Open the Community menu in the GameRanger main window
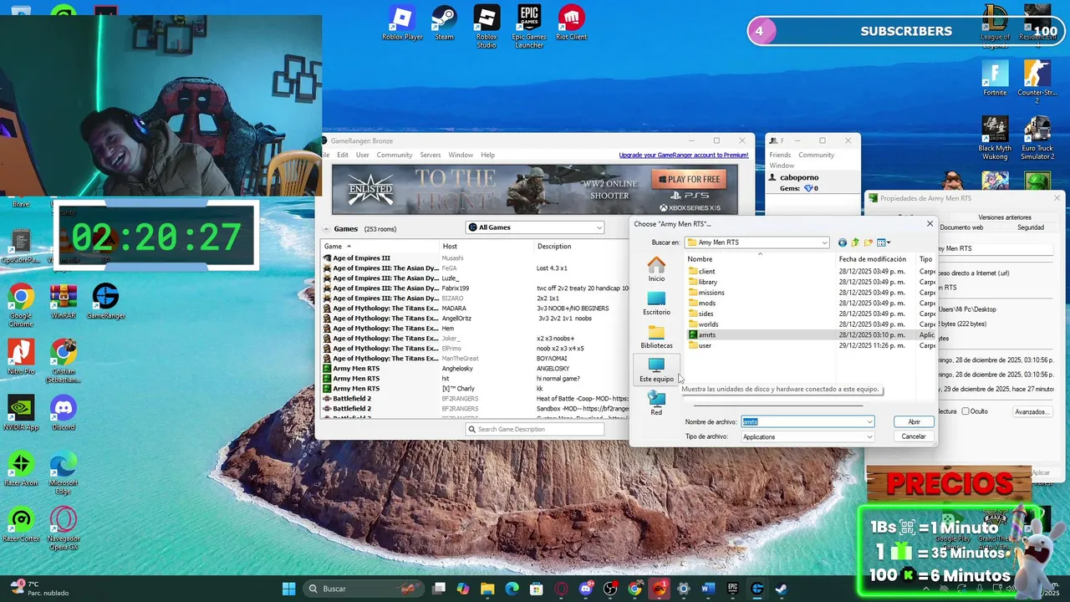 coord(394,155)
